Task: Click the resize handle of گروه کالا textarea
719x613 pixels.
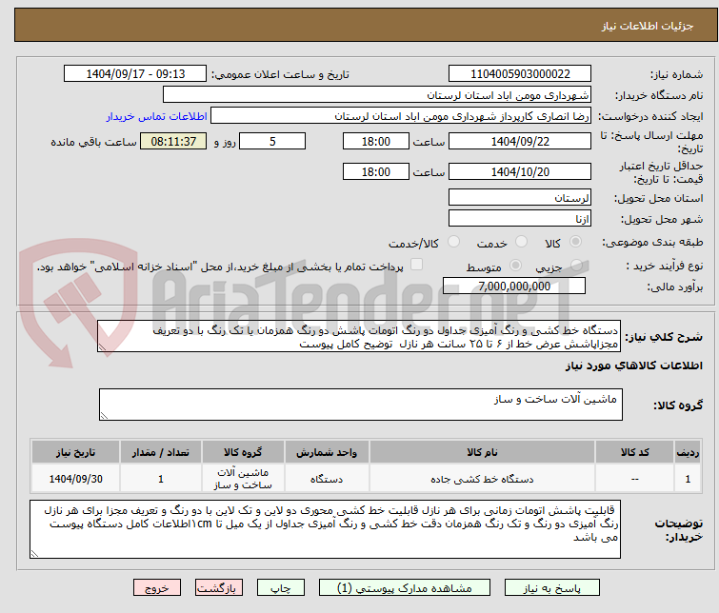Action: [104, 416]
